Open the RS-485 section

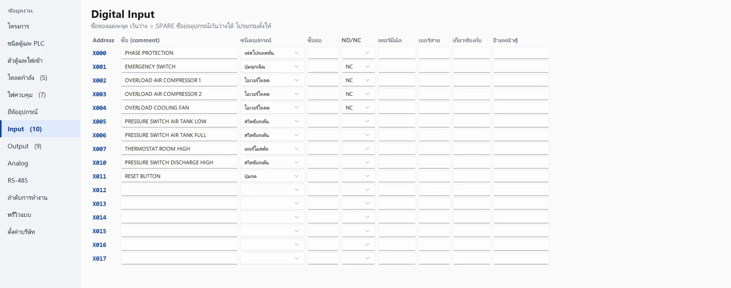[x=40, y=180]
